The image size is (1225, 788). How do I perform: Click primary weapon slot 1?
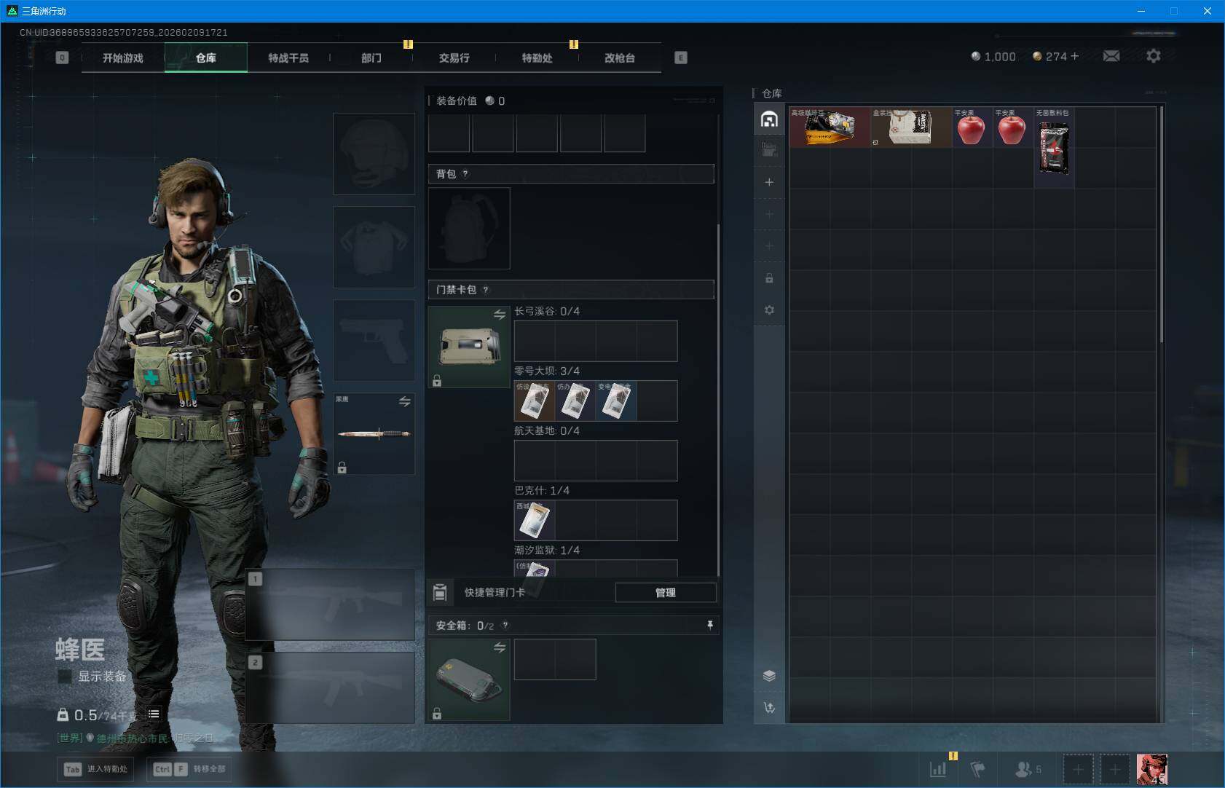tap(331, 604)
